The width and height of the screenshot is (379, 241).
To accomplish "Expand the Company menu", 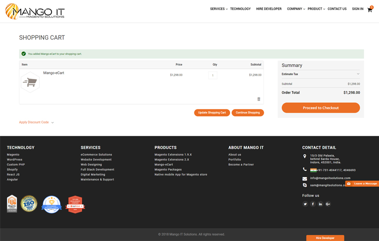I will [x=296, y=9].
